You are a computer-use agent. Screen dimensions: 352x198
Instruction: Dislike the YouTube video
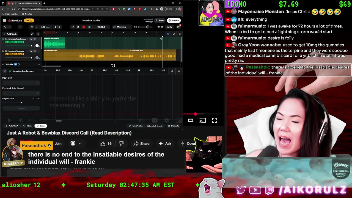tap(121, 144)
